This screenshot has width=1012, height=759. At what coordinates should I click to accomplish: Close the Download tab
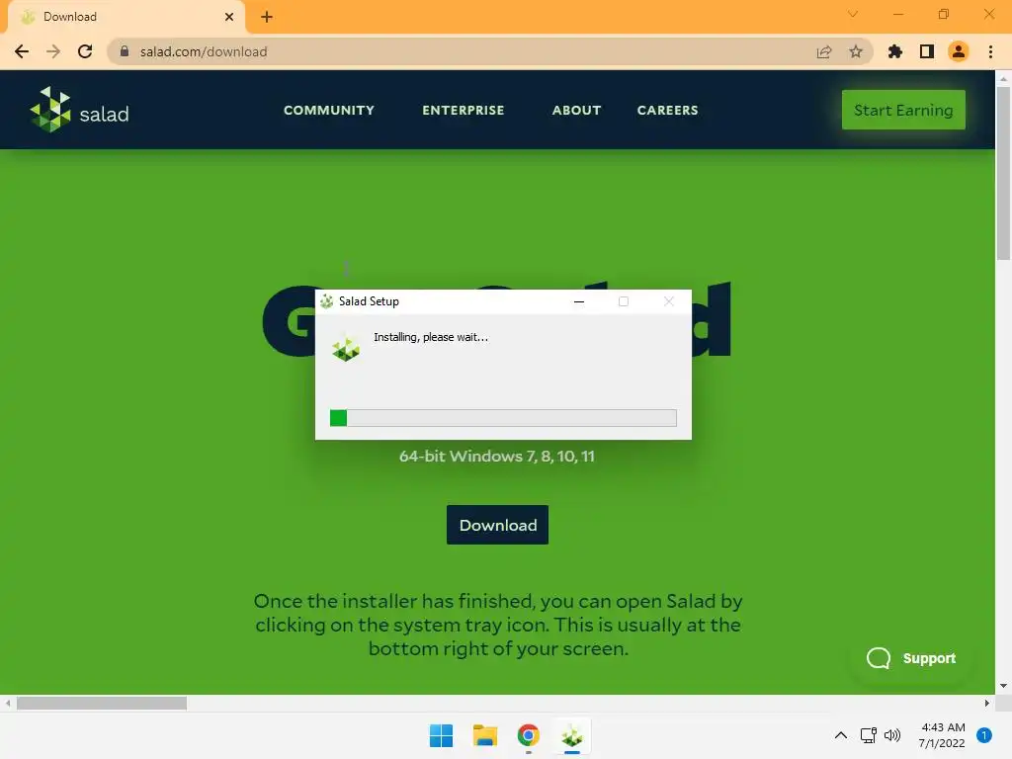point(229,17)
